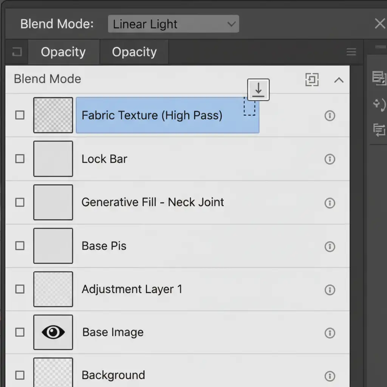
Task: Switch to the first Opacity tab
Action: click(63, 52)
